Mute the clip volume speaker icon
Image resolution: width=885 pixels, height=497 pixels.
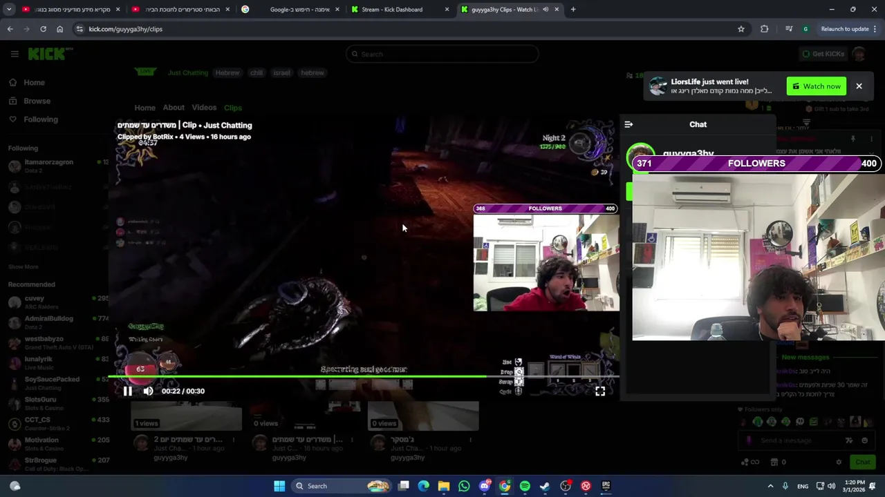[x=148, y=391]
